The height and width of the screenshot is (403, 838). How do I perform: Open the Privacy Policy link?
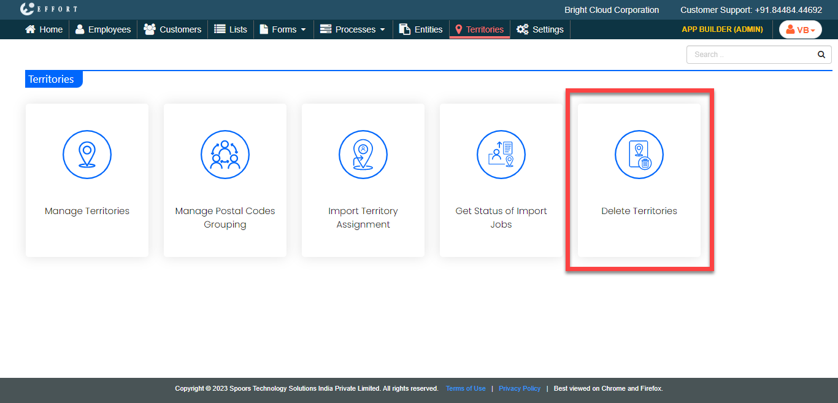tap(520, 388)
